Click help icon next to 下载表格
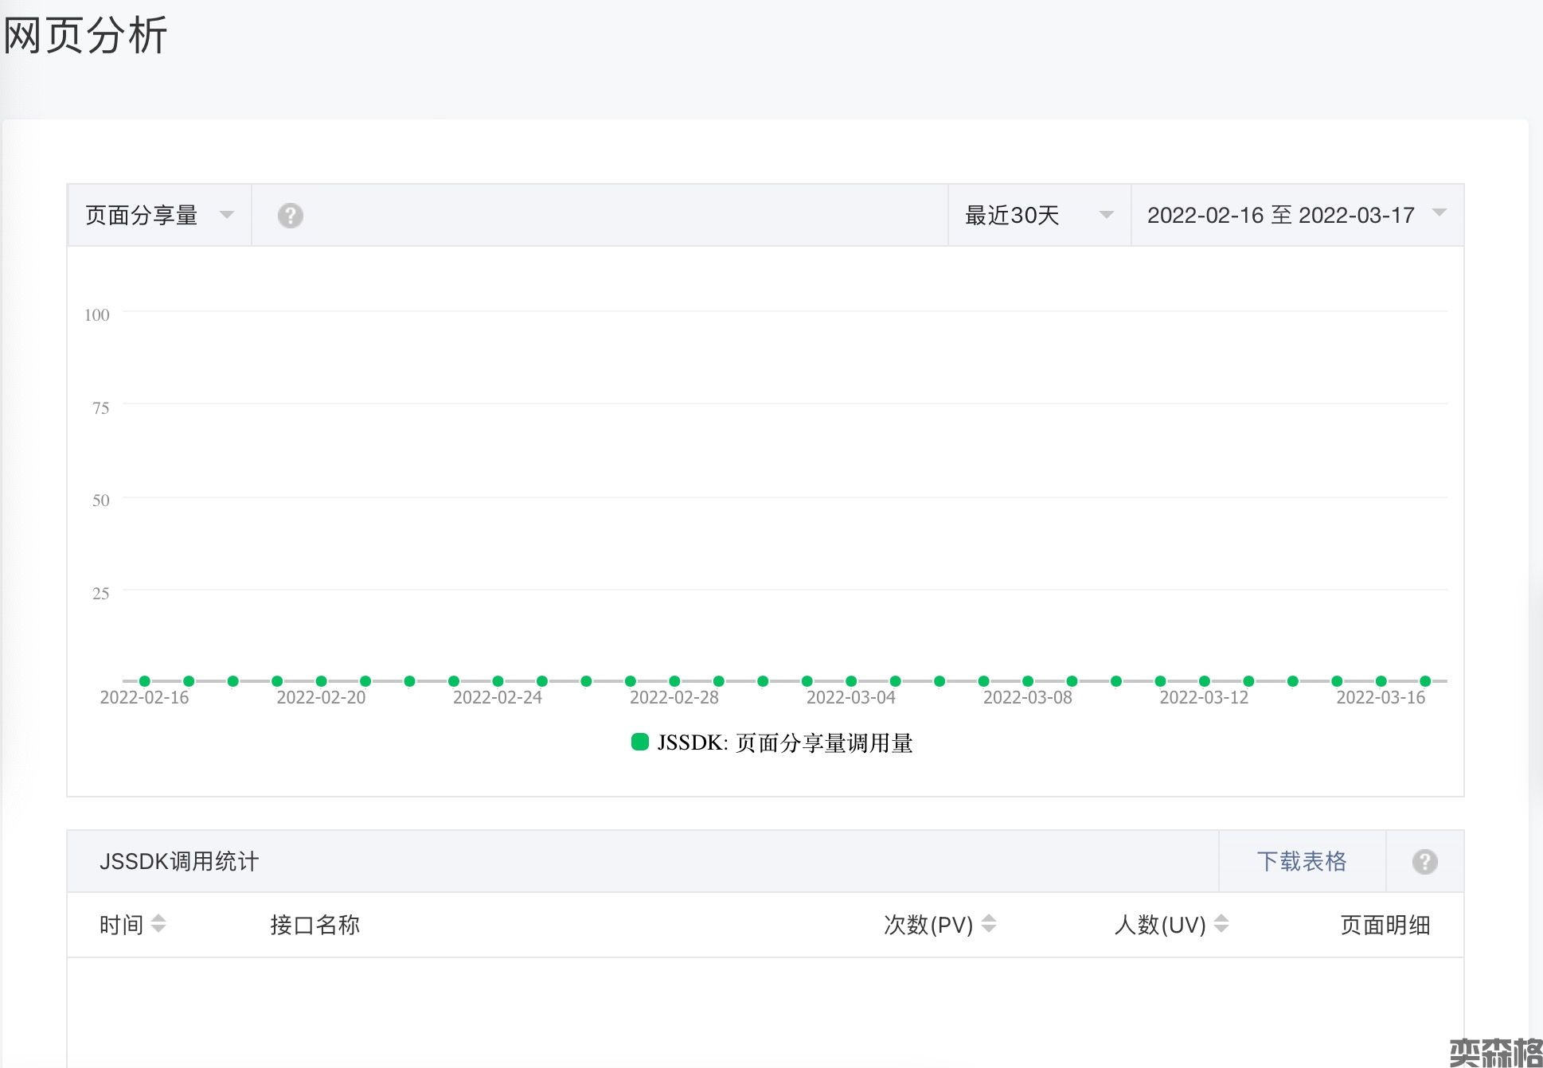The height and width of the screenshot is (1068, 1543). point(1424,861)
